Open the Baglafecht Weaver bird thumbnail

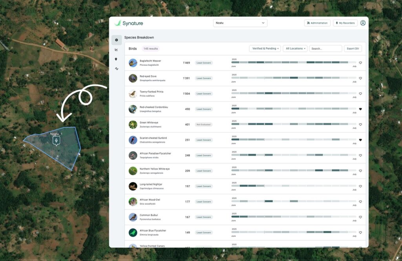[x=133, y=63]
